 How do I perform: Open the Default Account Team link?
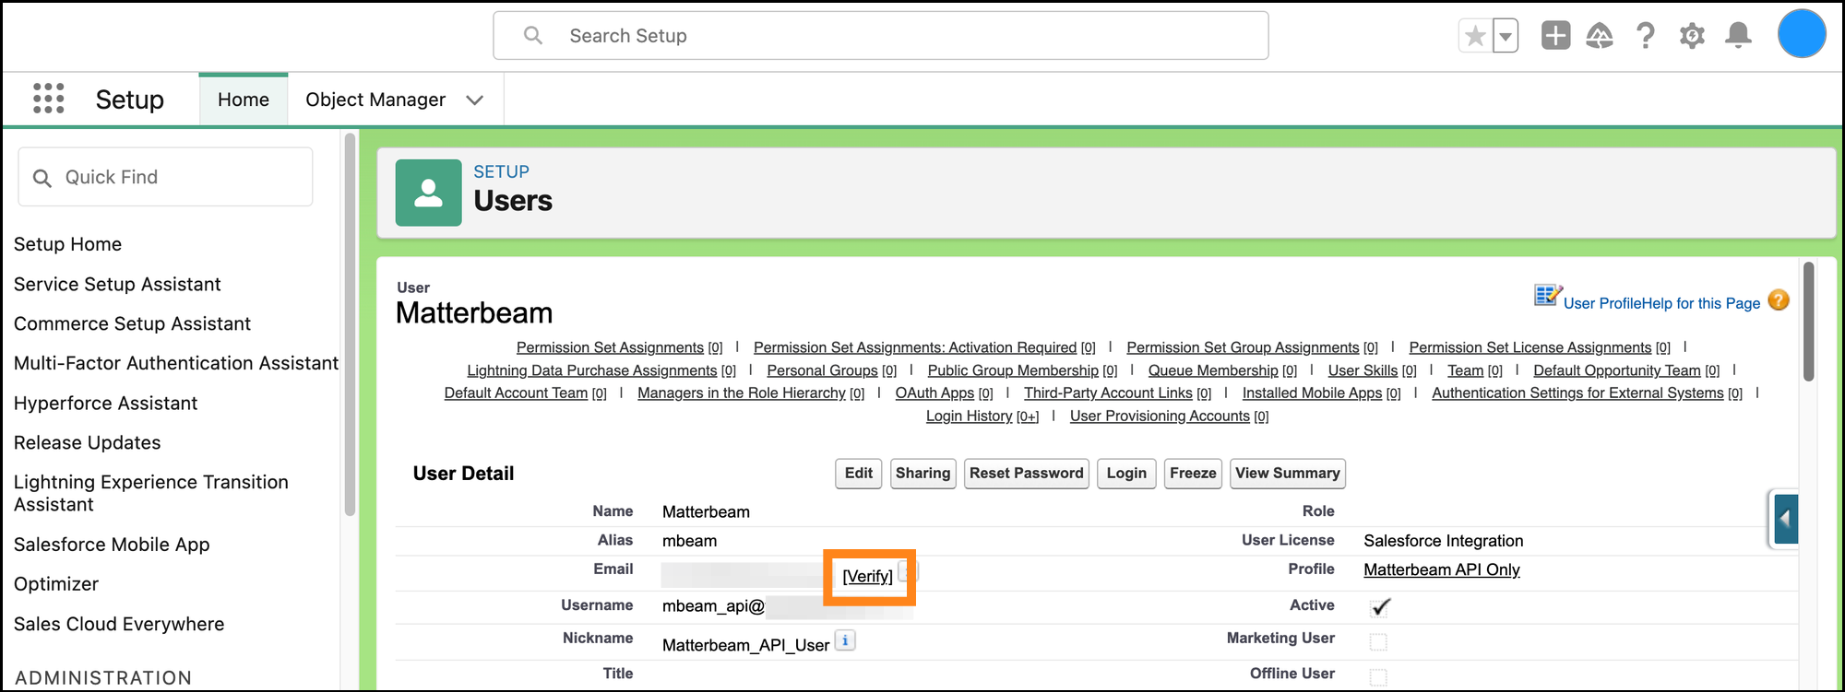tap(516, 393)
